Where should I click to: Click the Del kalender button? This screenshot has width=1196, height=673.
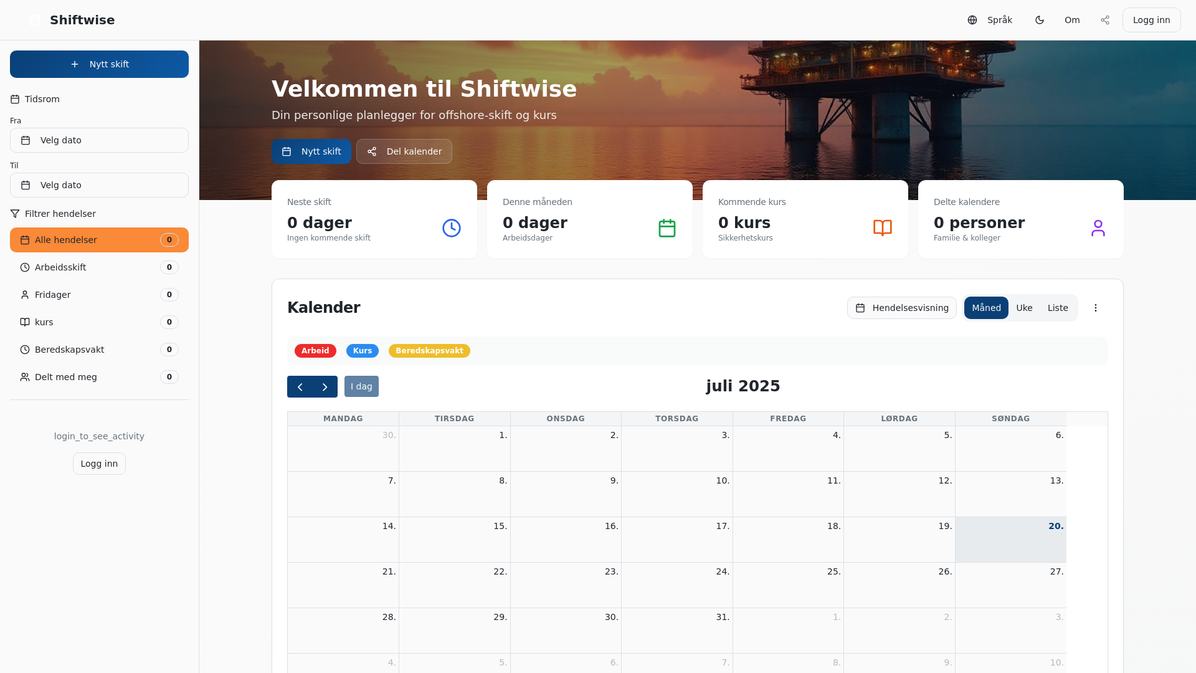pos(404,151)
